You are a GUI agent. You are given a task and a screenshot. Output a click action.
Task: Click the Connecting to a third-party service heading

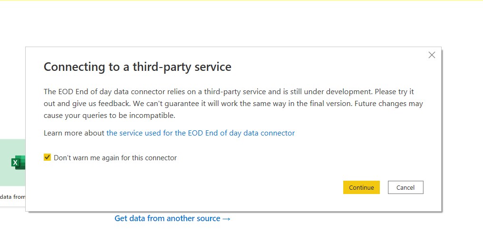pos(137,67)
